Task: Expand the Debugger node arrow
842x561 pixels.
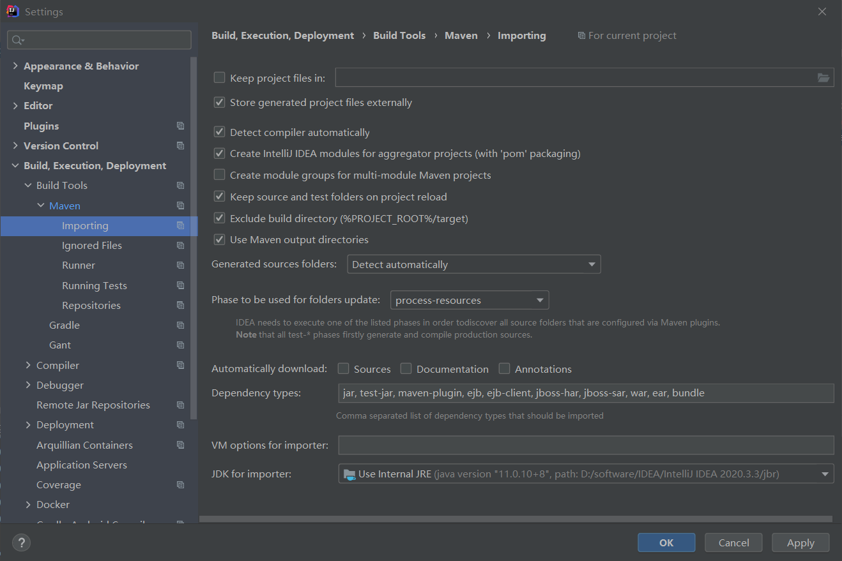Action: 28,385
